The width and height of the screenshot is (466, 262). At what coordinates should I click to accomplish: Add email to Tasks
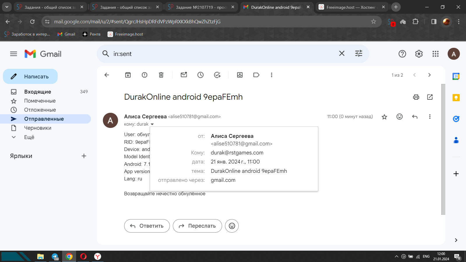click(217, 75)
